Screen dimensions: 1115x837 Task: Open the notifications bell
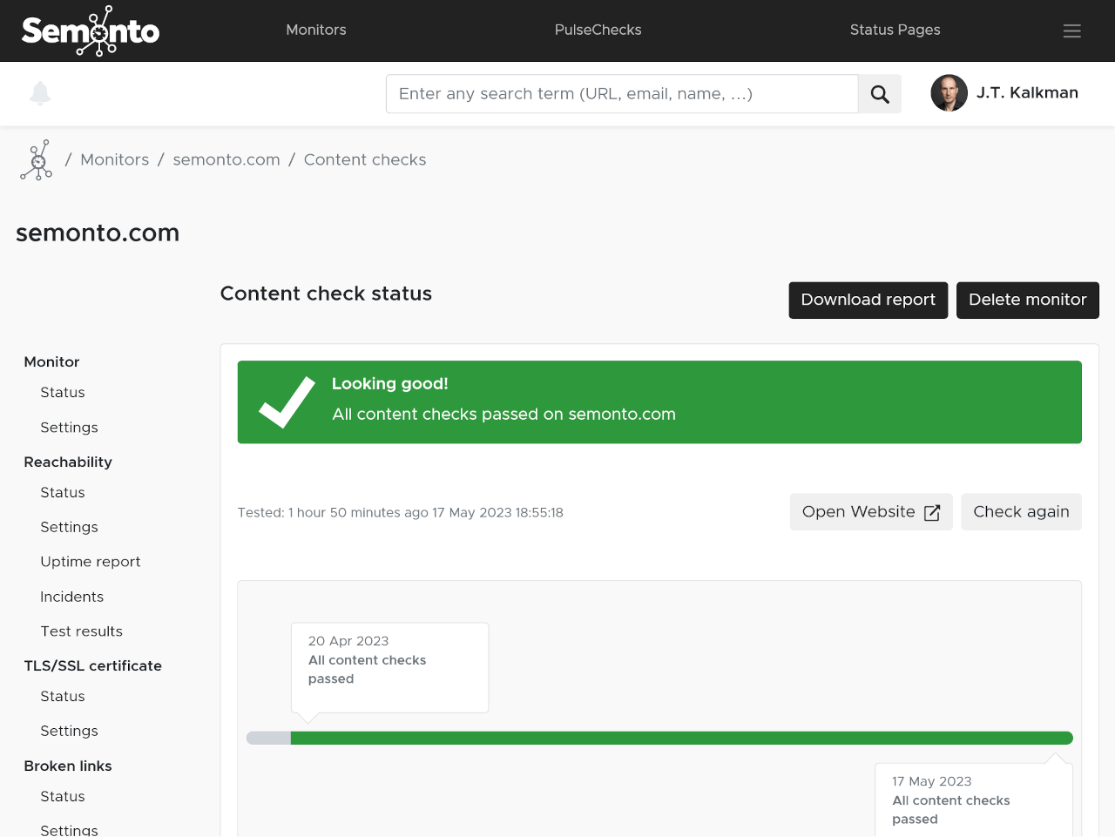(40, 93)
